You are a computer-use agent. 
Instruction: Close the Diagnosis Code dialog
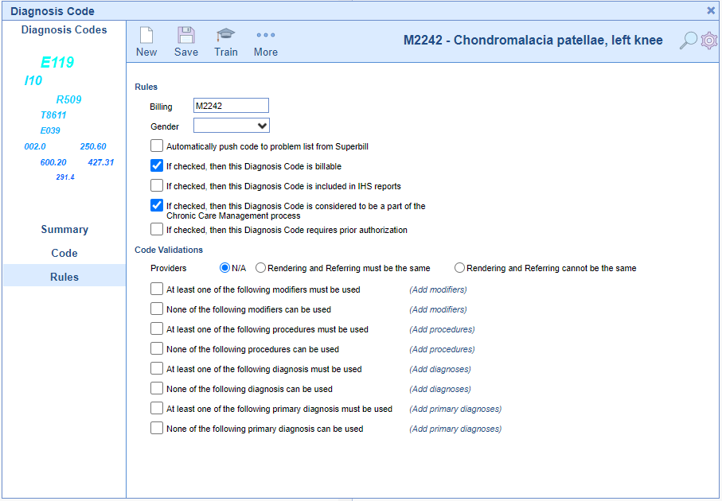(x=711, y=10)
